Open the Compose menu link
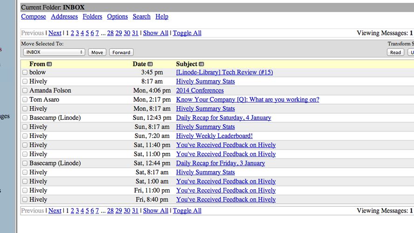 34,17
